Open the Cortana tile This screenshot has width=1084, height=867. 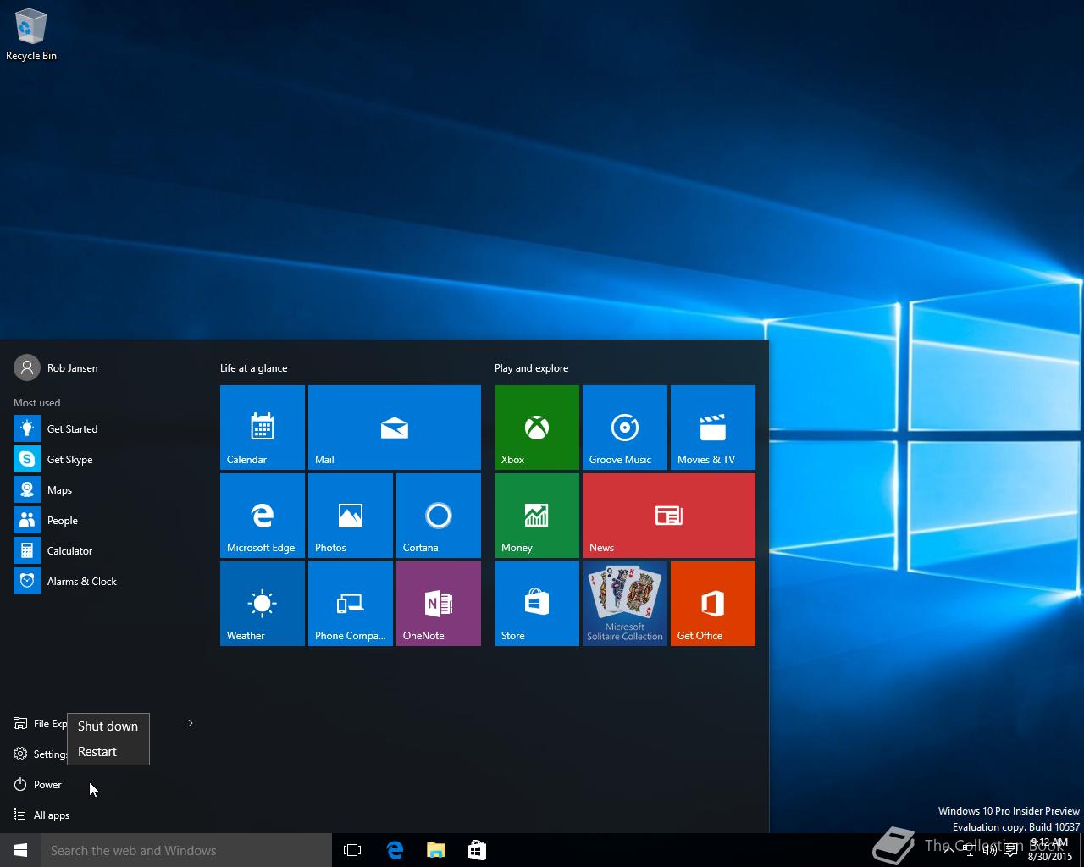pos(439,516)
